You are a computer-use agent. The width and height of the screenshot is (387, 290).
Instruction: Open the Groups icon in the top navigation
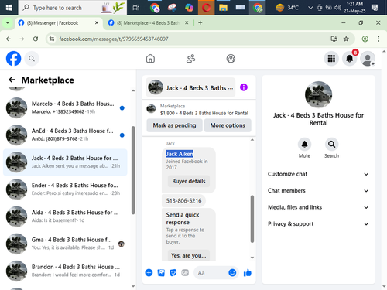coord(231,59)
